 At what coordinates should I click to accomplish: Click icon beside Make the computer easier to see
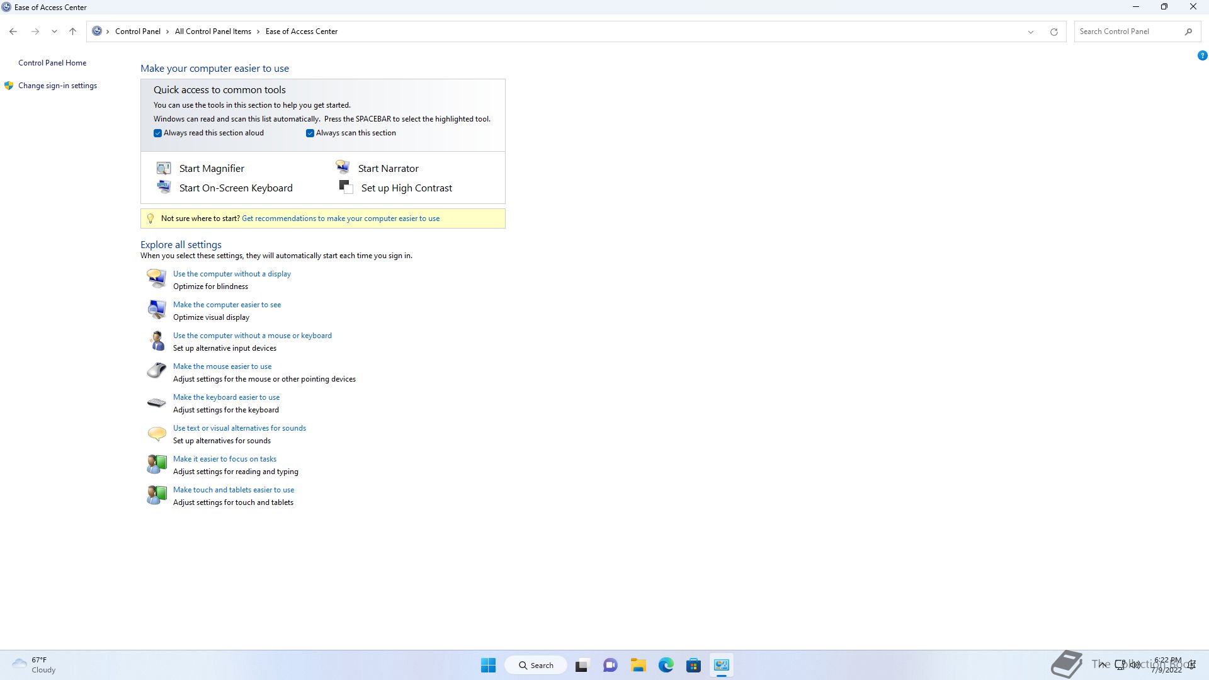(x=156, y=309)
